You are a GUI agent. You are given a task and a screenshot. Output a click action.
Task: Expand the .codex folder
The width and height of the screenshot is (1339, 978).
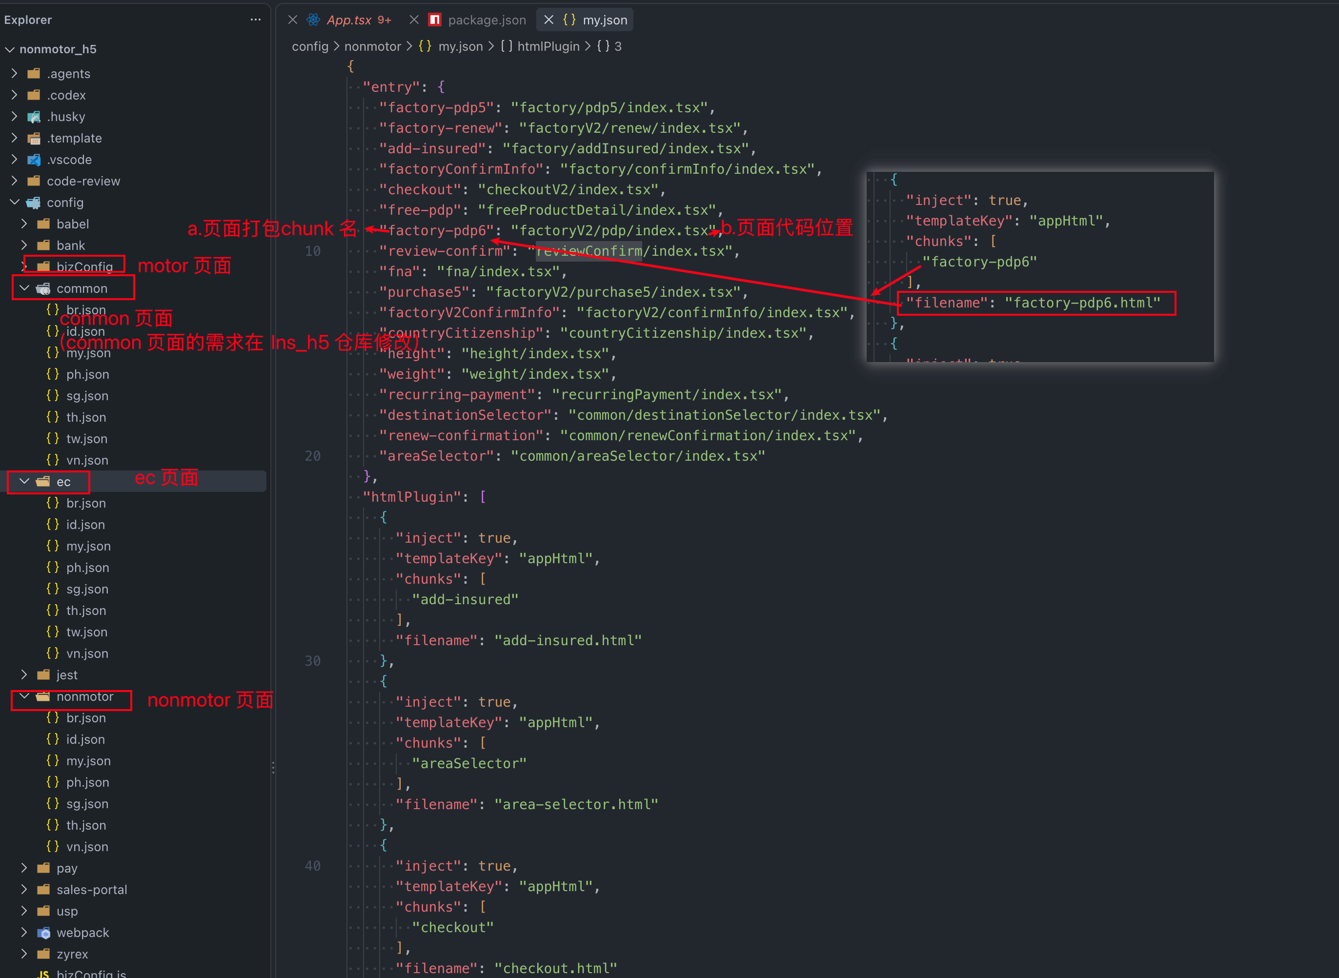click(15, 95)
